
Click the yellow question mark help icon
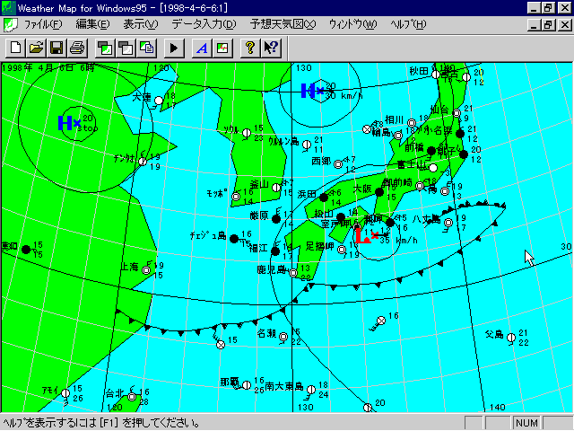coord(250,47)
